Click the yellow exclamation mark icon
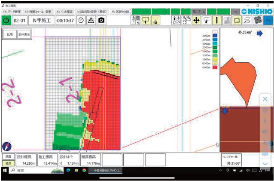The width and height of the screenshot is (274, 181). pos(217,20)
